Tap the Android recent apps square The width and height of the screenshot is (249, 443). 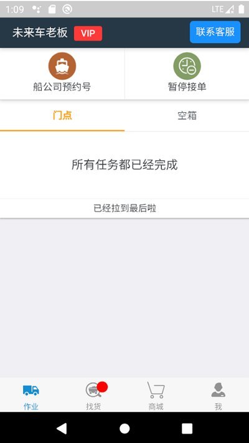(x=187, y=428)
